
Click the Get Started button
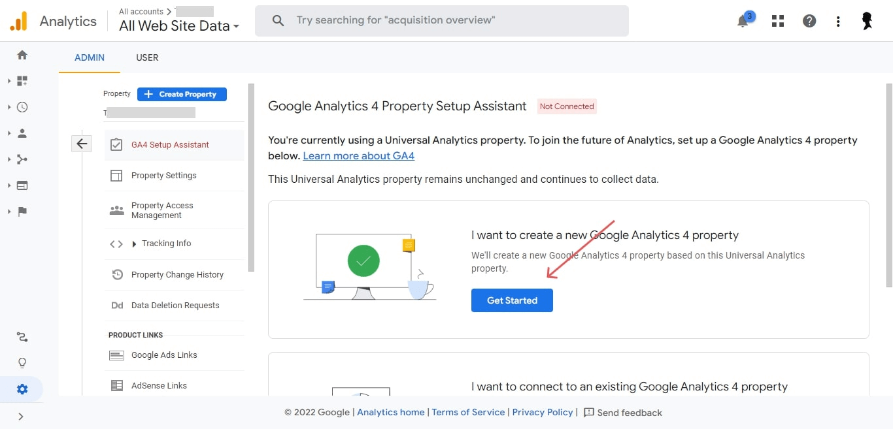[x=512, y=300]
